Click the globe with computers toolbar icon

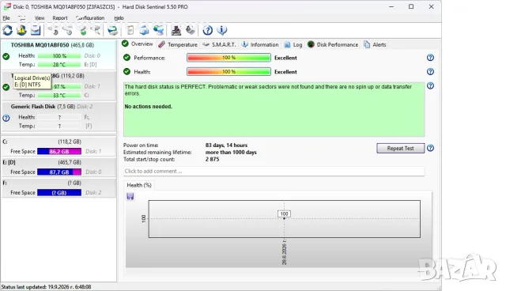[158, 30]
